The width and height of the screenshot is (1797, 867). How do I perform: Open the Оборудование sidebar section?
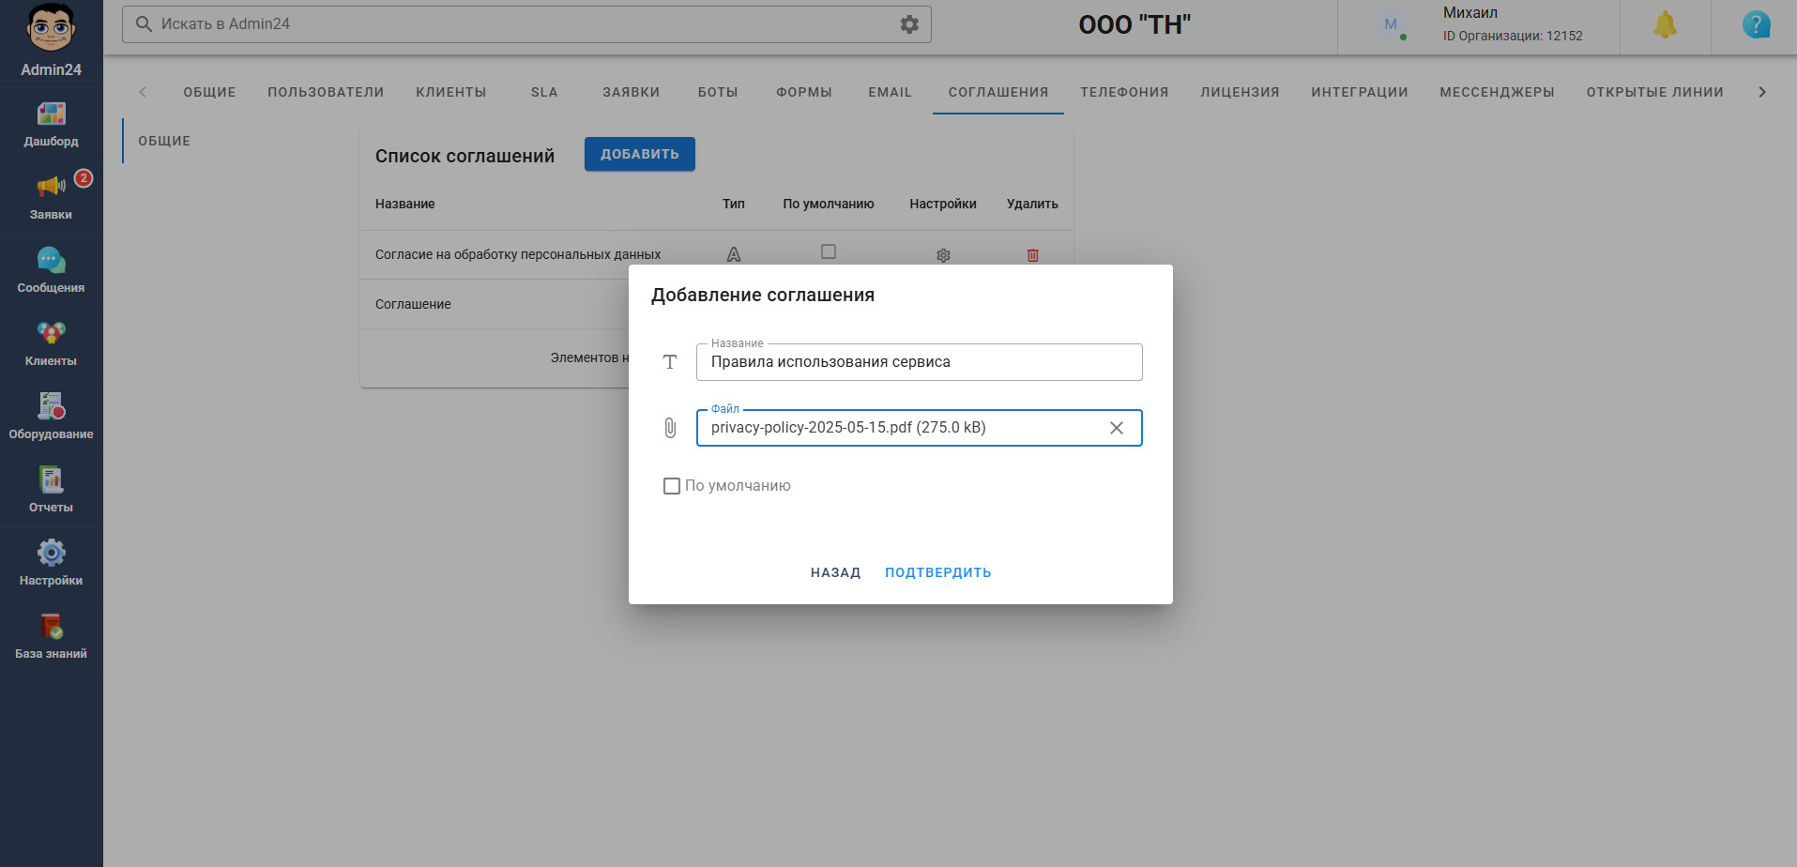[51, 418]
